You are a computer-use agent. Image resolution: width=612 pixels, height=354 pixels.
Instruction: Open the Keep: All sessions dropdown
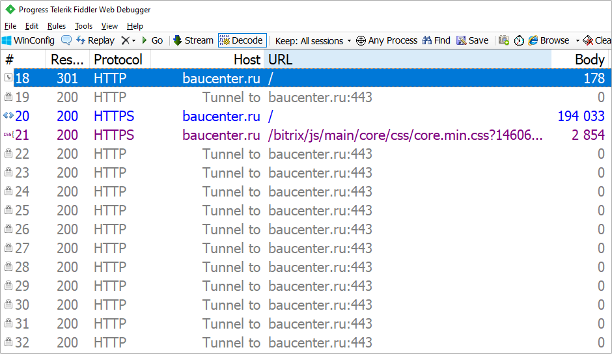pyautogui.click(x=313, y=40)
